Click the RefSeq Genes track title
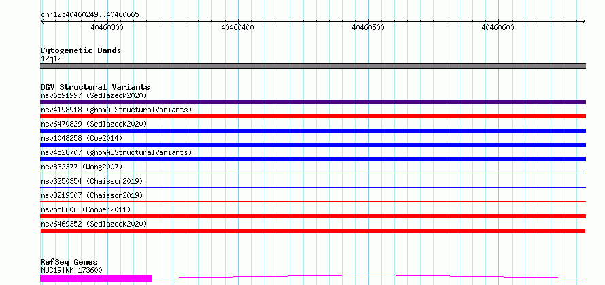The height and width of the screenshot is (285, 605). [x=69, y=263]
